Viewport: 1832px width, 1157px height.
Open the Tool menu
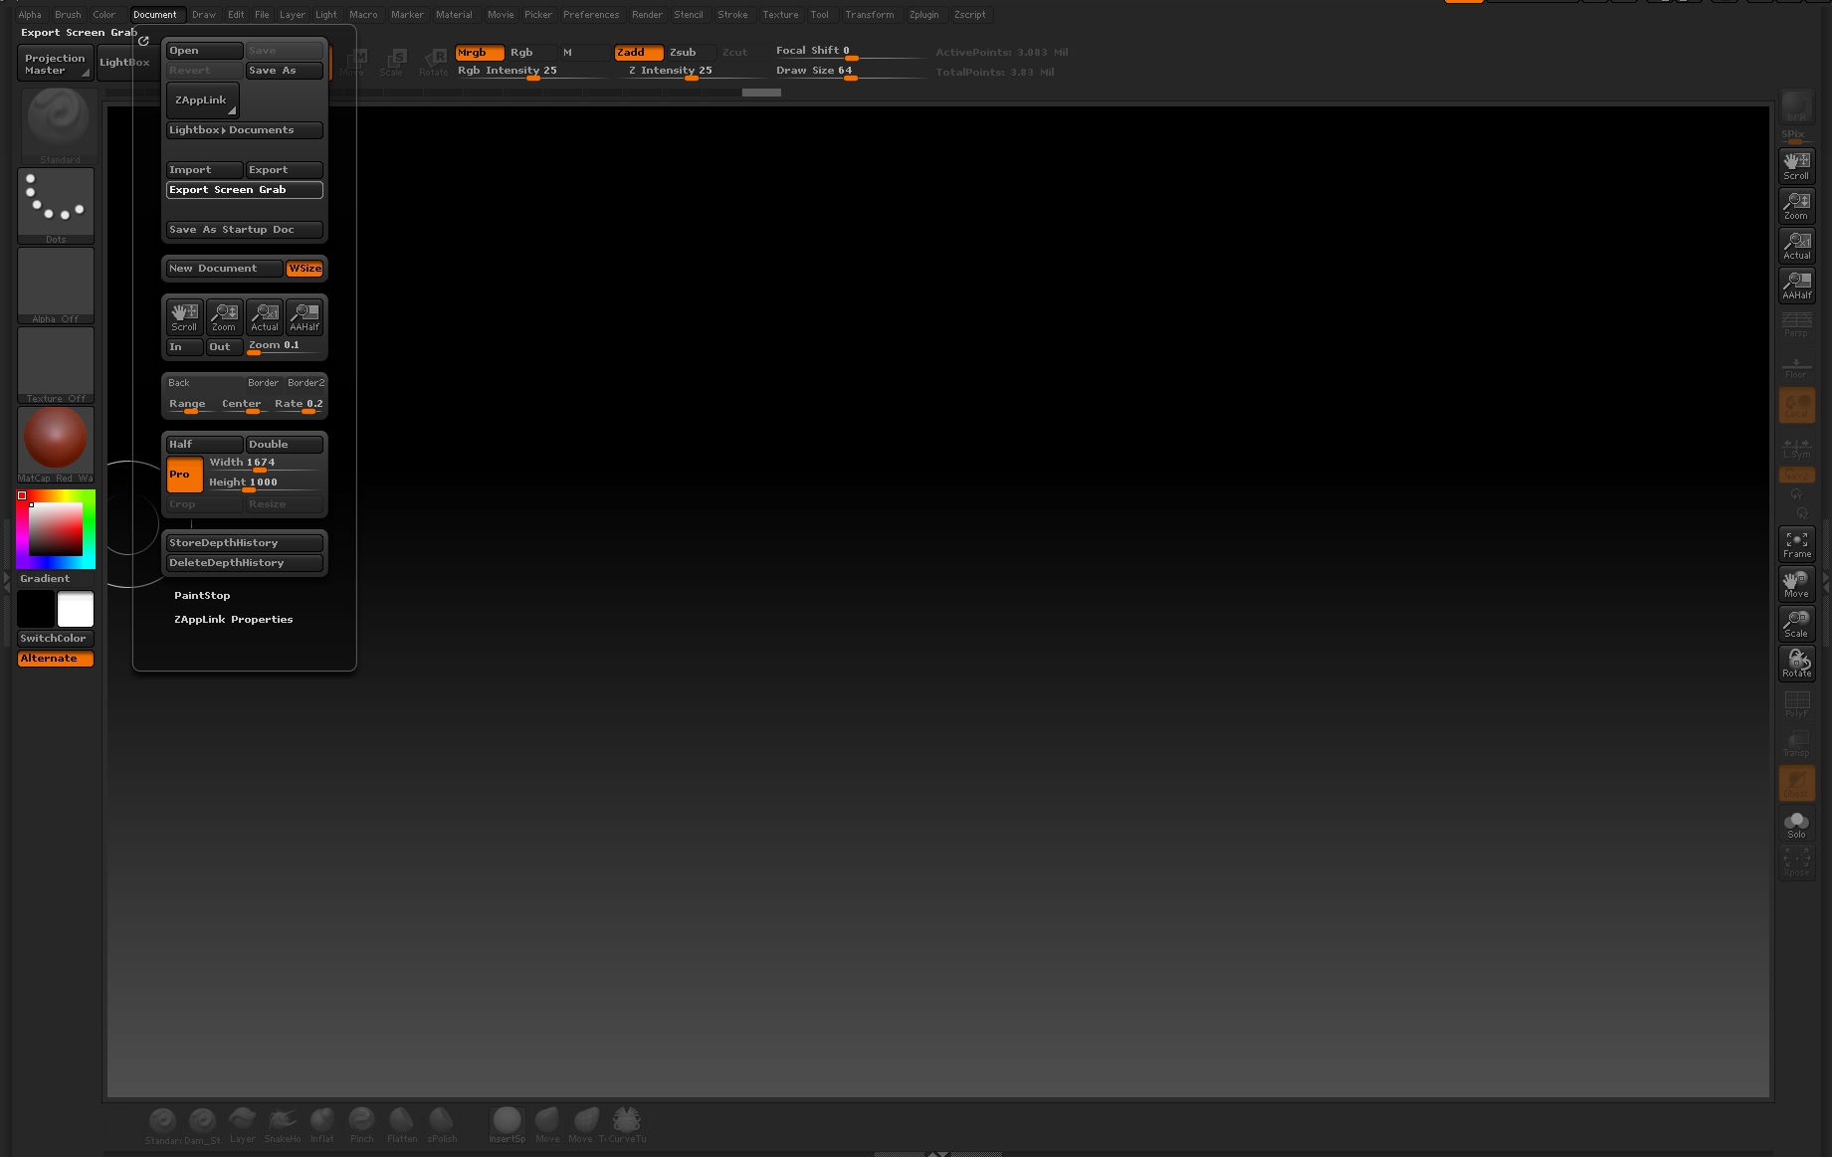(819, 15)
